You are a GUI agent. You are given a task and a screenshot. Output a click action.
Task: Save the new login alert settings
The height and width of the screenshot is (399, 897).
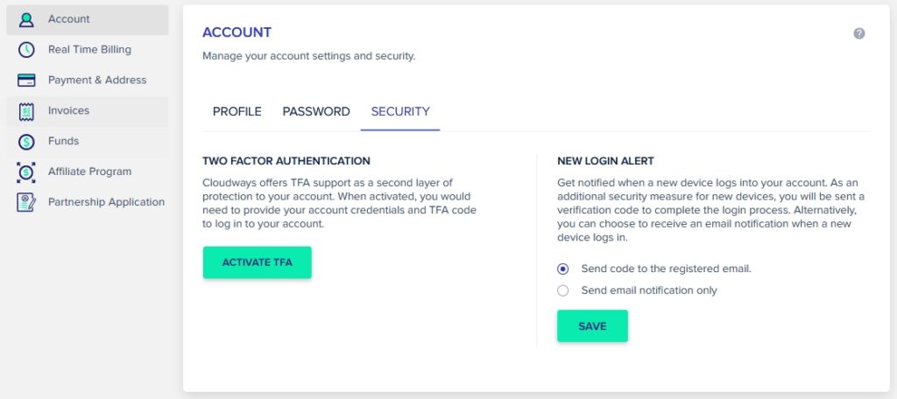tap(592, 325)
